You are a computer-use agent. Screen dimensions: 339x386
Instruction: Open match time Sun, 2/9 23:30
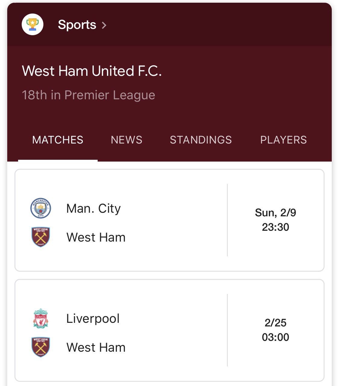point(275,220)
